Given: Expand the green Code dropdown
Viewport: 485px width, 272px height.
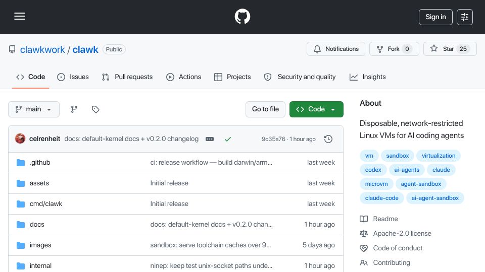Looking at the screenshot, I should [316, 109].
